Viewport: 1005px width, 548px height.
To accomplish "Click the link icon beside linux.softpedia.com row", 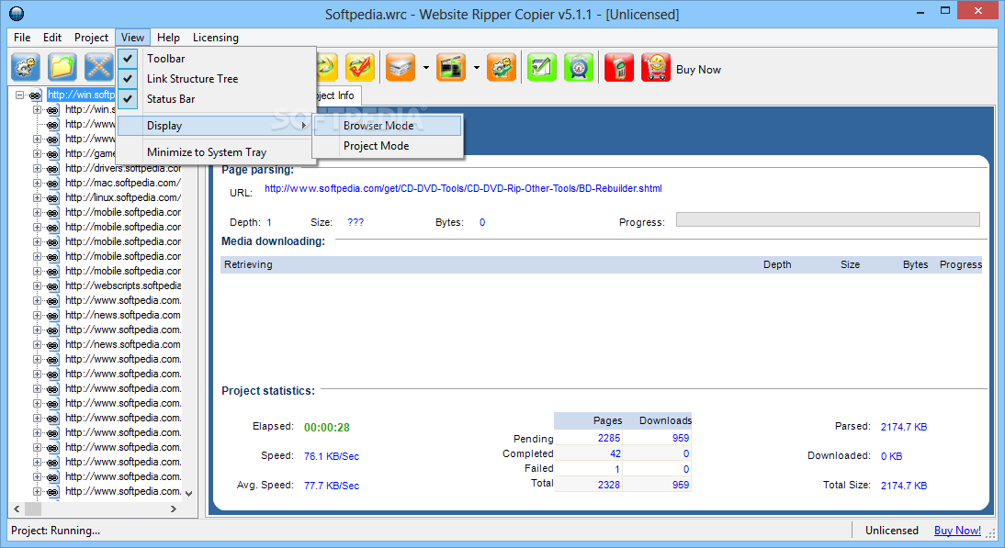I will coord(52,198).
